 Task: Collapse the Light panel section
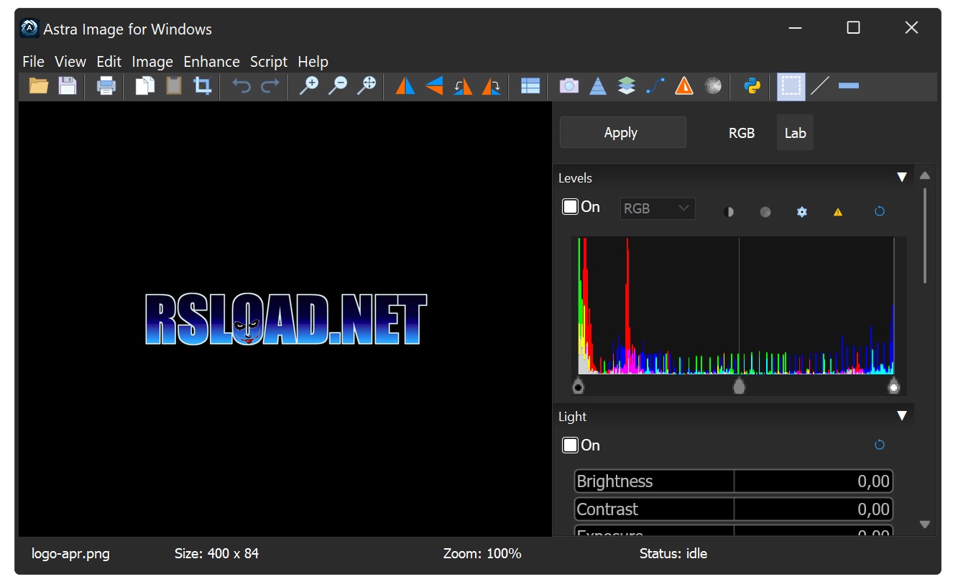(x=902, y=416)
